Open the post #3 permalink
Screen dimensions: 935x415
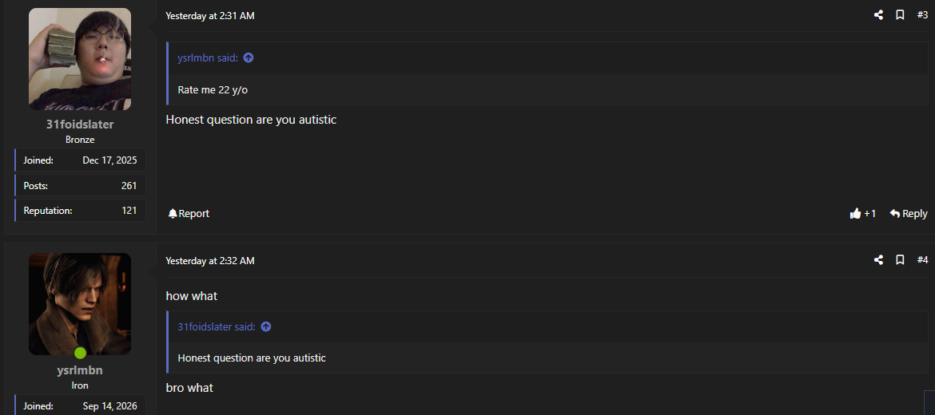pyautogui.click(x=922, y=15)
